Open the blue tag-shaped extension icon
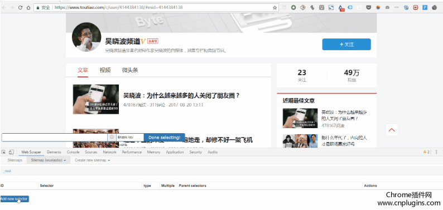The image size is (443, 210). click(x=350, y=8)
